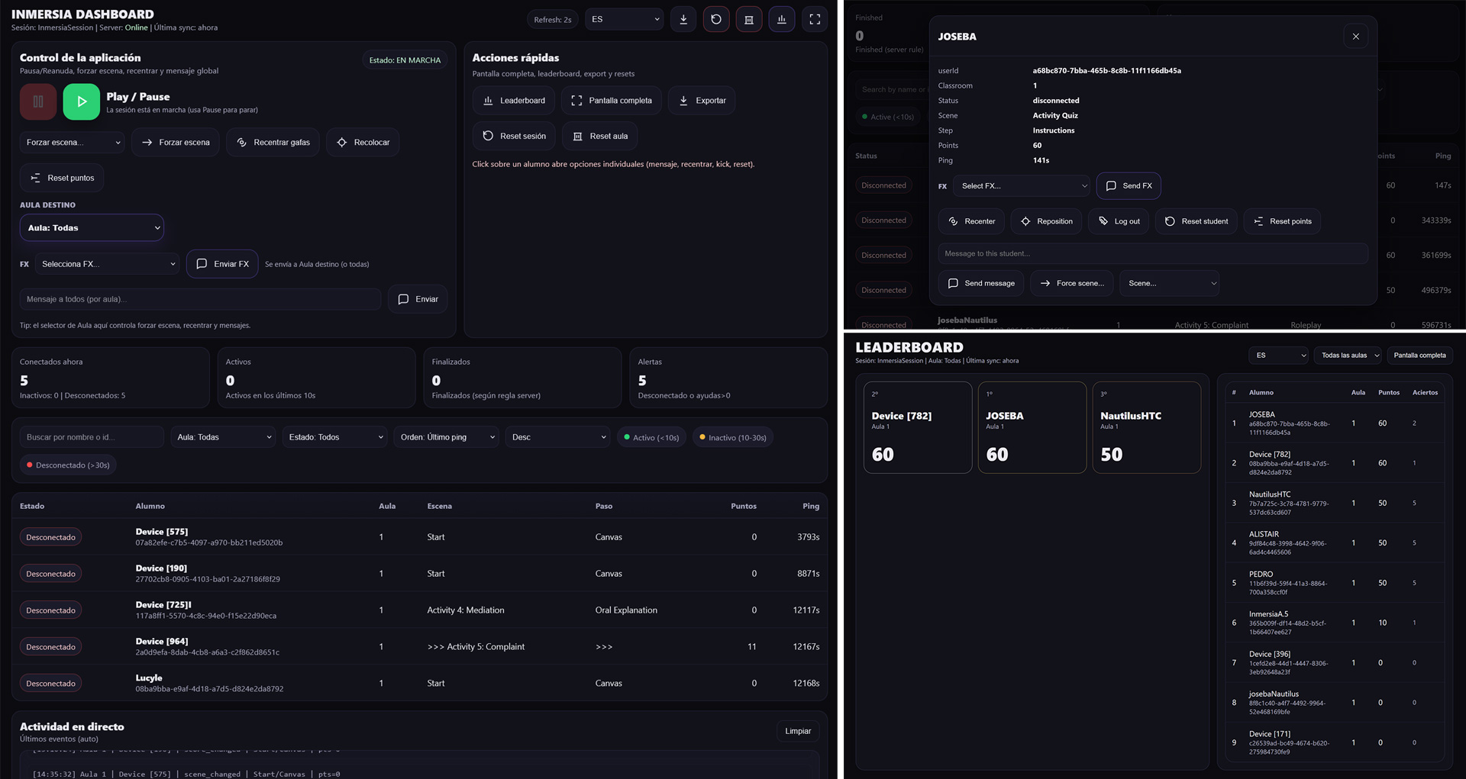The image size is (1466, 779).
Task: Open ES language dropdown in Leaderboard window
Action: click(x=1279, y=356)
